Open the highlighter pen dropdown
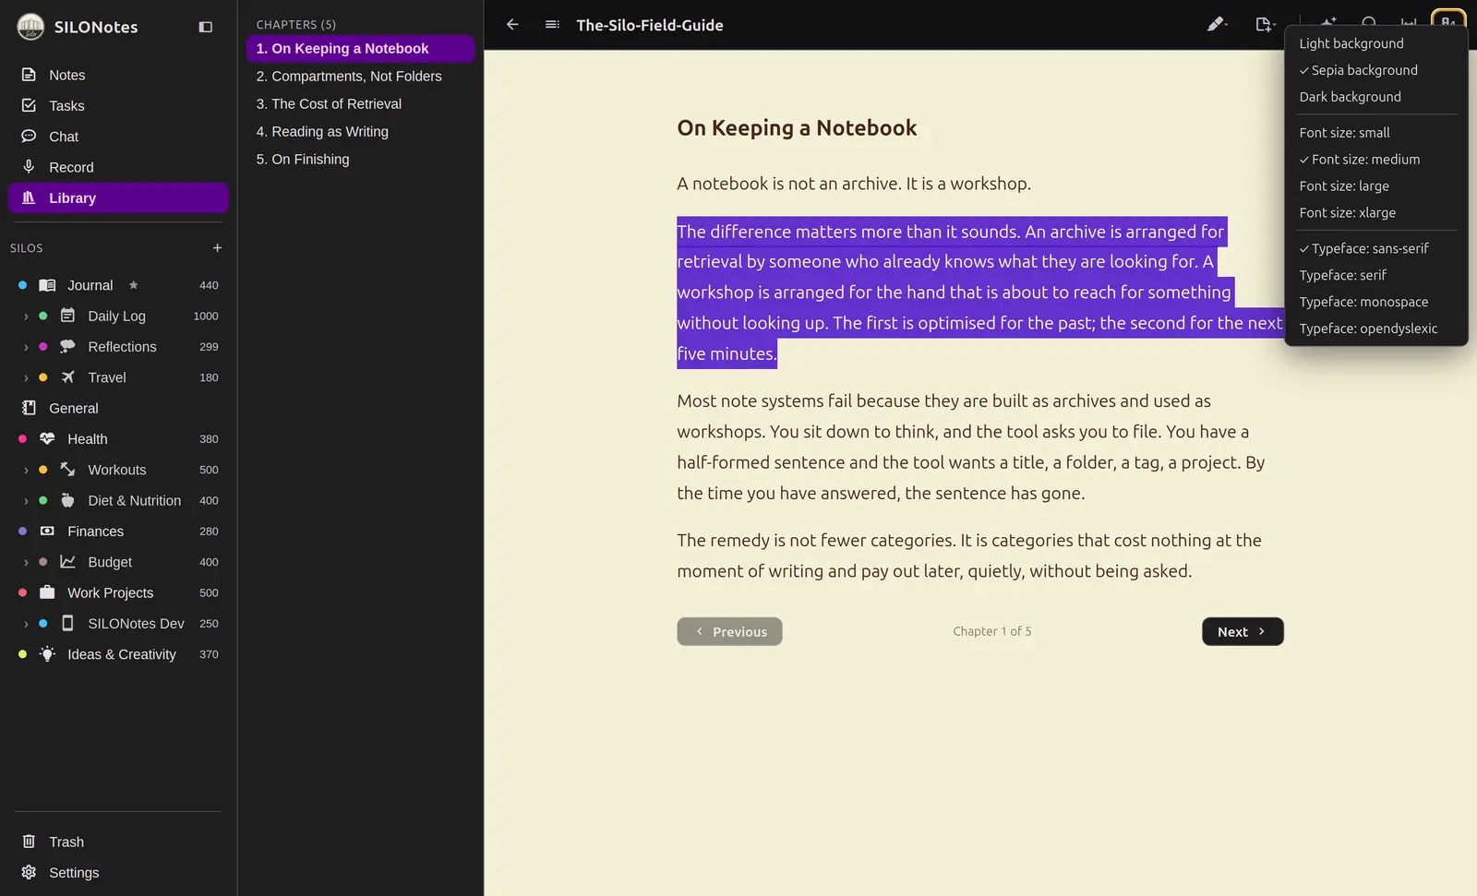 1218,25
